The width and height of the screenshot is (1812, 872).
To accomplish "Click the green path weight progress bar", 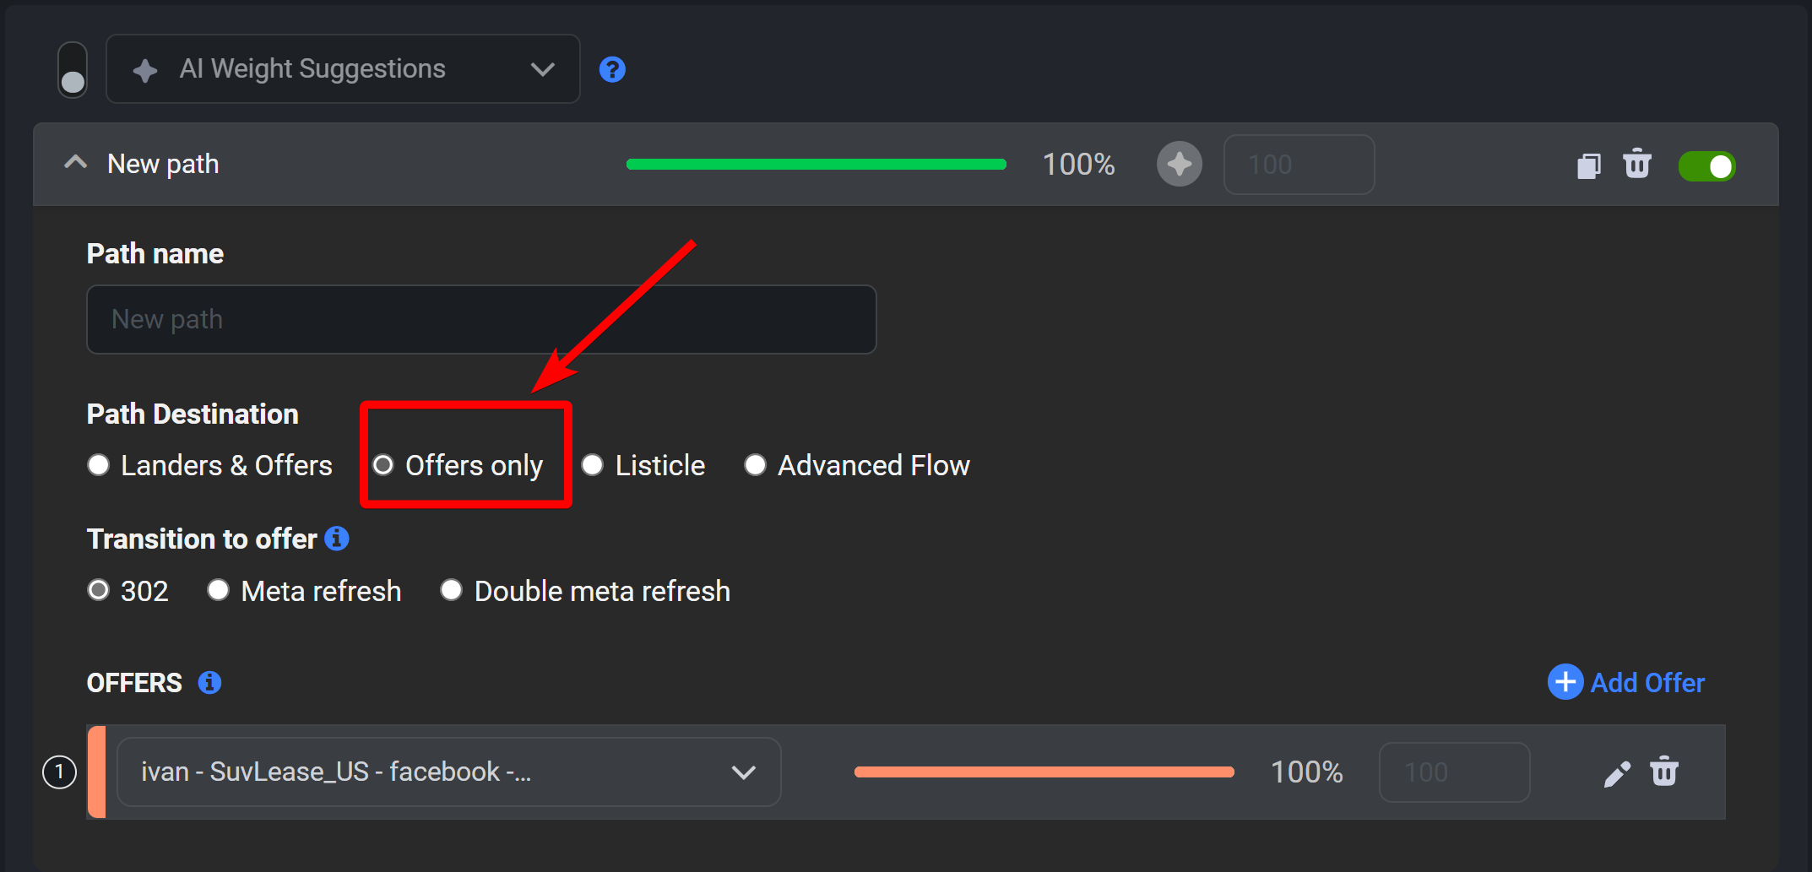I will point(816,165).
